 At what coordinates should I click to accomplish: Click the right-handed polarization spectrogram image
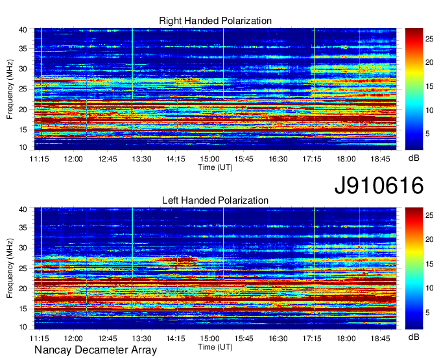pyautogui.click(x=215, y=89)
